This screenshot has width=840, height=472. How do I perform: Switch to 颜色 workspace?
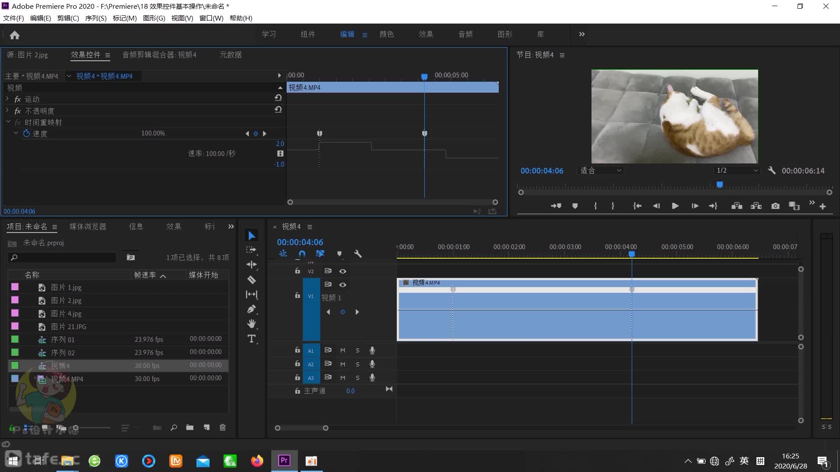(386, 34)
